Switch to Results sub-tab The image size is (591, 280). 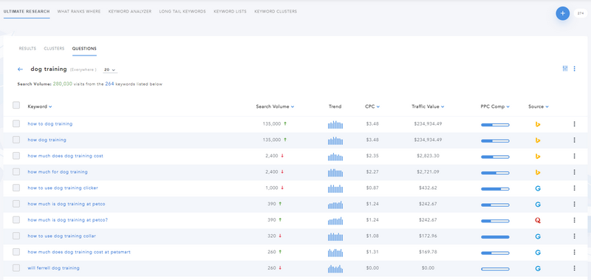click(27, 49)
